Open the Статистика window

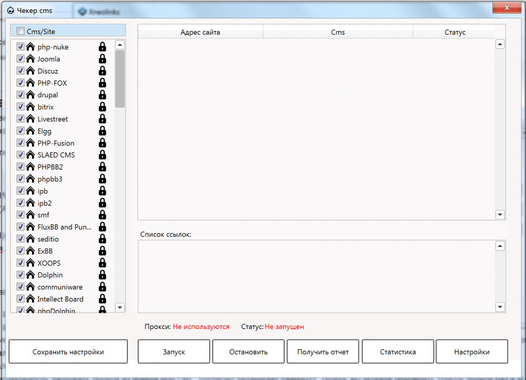398,352
